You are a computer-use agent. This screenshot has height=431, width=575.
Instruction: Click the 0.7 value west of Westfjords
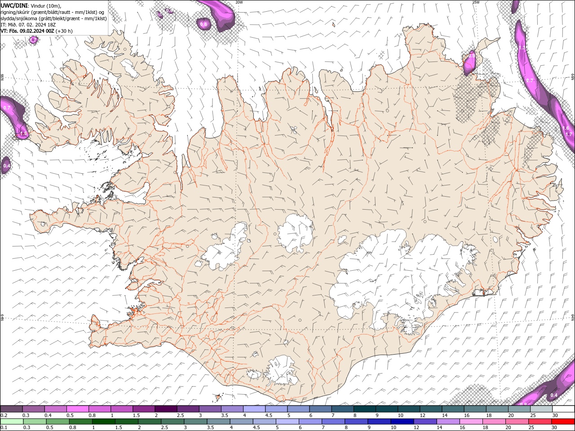pyautogui.click(x=7, y=108)
